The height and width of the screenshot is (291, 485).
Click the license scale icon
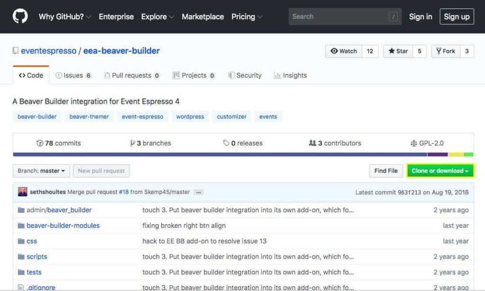(413, 143)
